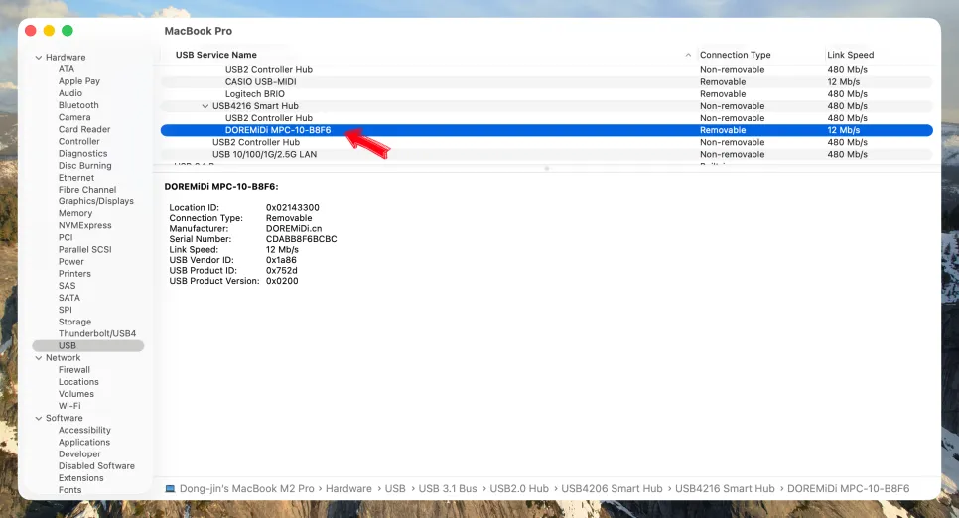Open Volumes under Network
Viewport: 959px width, 518px height.
click(75, 394)
